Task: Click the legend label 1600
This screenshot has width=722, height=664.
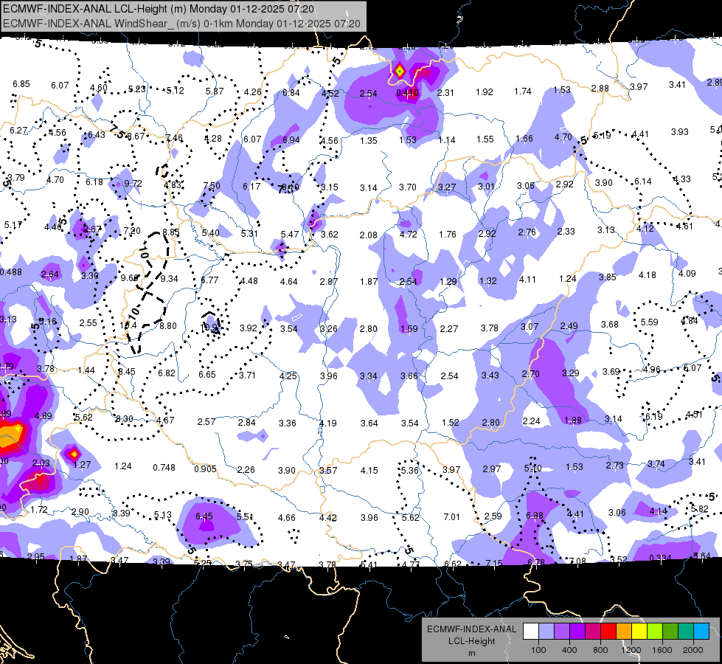Action: (662, 650)
